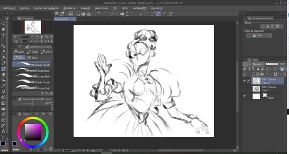Select the Pastel sub tool group
The height and width of the screenshot is (154, 289).
(x=33, y=52)
